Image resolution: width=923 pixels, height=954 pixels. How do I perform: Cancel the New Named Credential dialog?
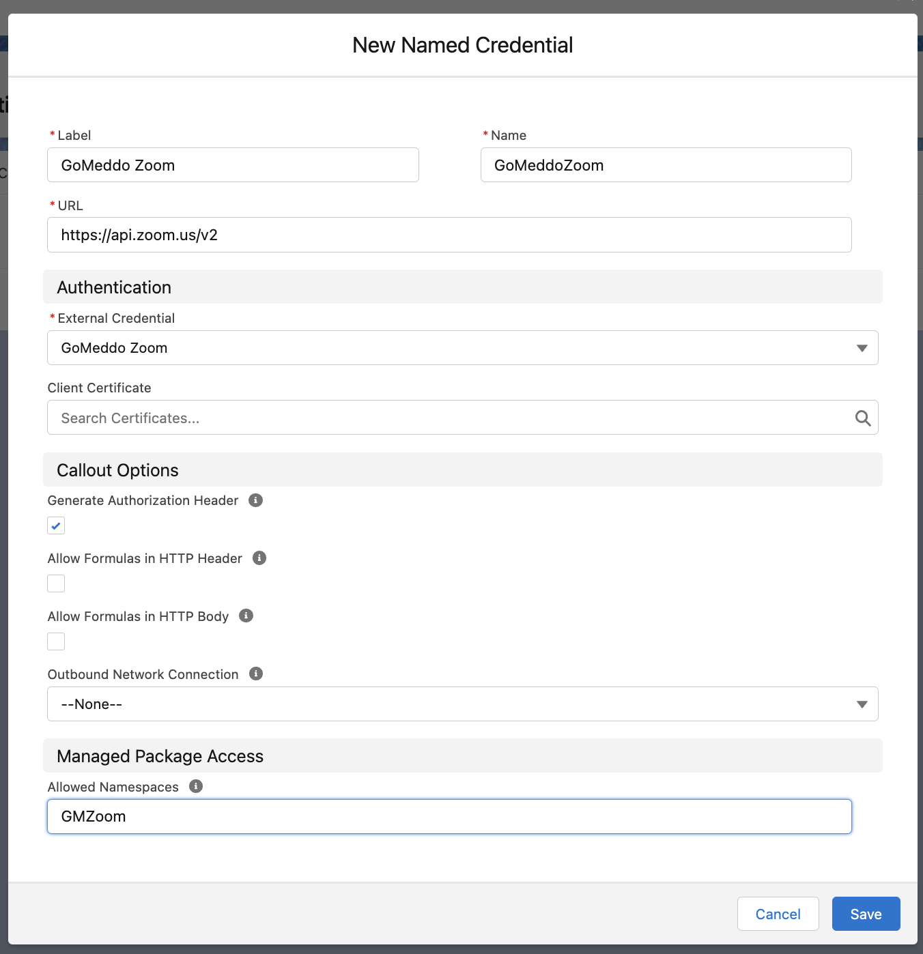(x=778, y=914)
